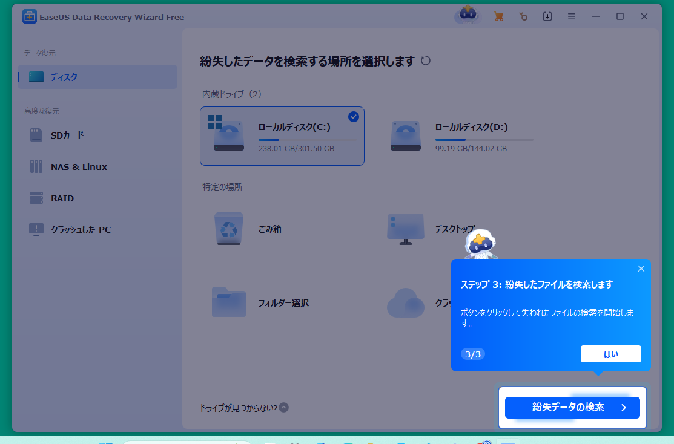This screenshot has height=444, width=674.
Task: Select ローカルディスク(C:) drive card
Action: click(282, 136)
